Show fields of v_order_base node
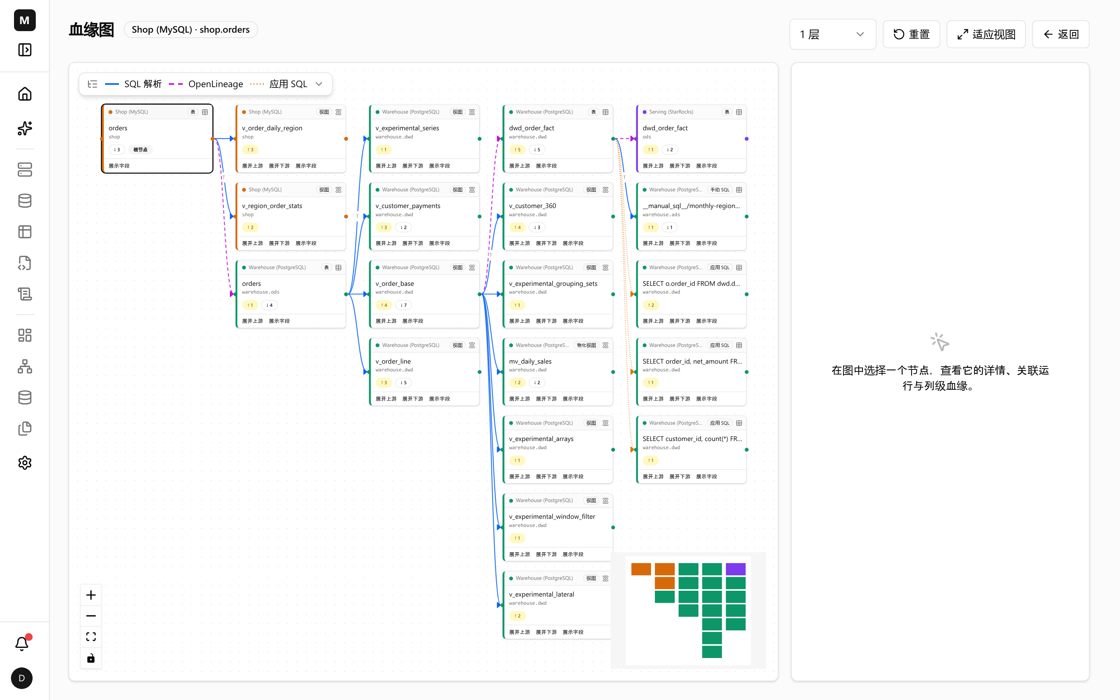 (x=412, y=321)
